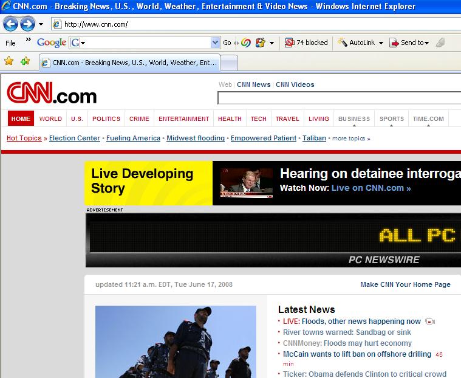Click the browser Forward arrow button
Image resolution: width=461 pixels, height=378 pixels.
pos(27,24)
